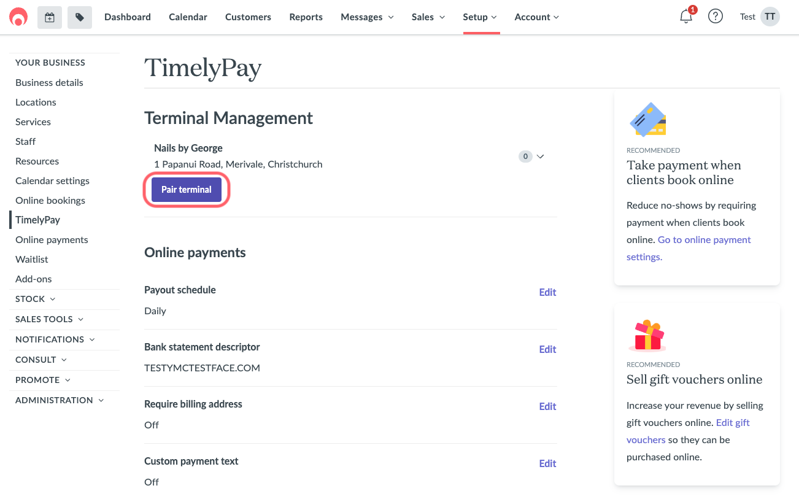
Task: Select TimelyPay in sidebar
Action: pyautogui.click(x=37, y=220)
